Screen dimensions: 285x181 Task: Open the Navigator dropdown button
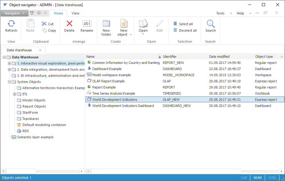14,13
